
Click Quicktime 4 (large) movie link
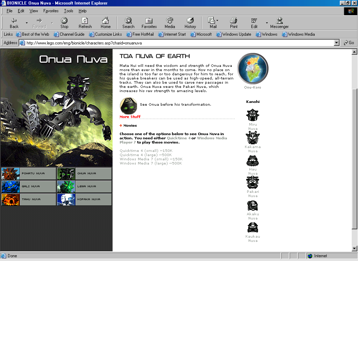[146, 155]
